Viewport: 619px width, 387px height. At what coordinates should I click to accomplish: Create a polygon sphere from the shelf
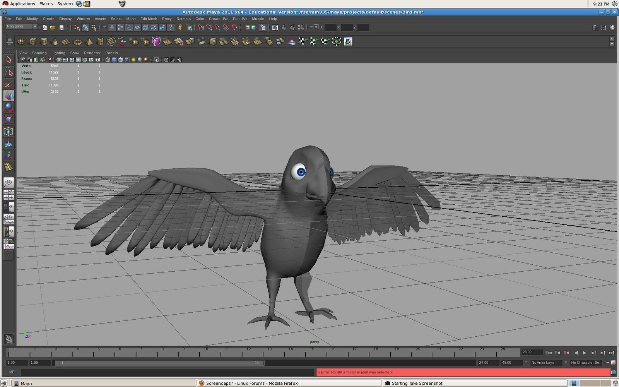click(x=21, y=41)
